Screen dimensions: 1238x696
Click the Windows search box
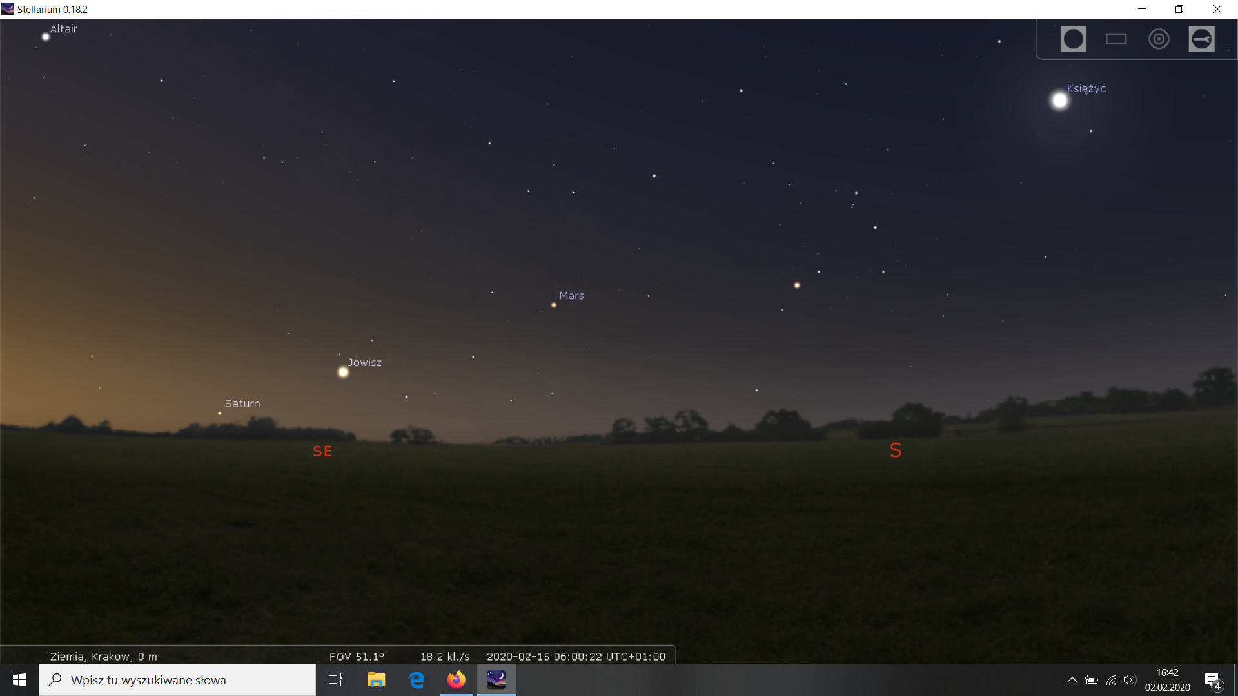click(177, 680)
